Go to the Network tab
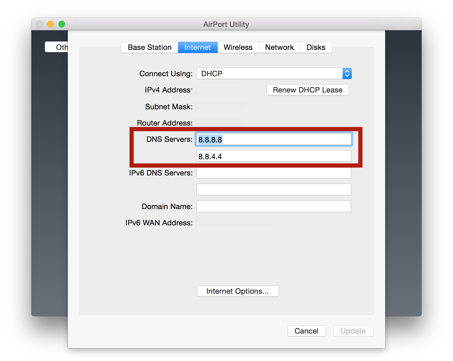 (x=279, y=47)
